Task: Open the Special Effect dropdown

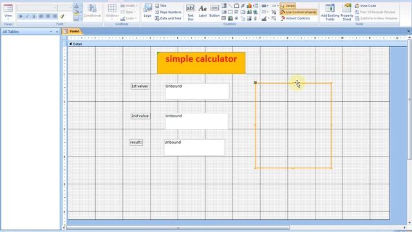Action: [x=275, y=6]
